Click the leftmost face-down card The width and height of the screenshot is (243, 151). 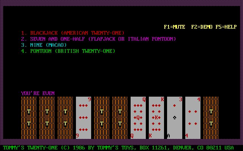click(x=29, y=118)
